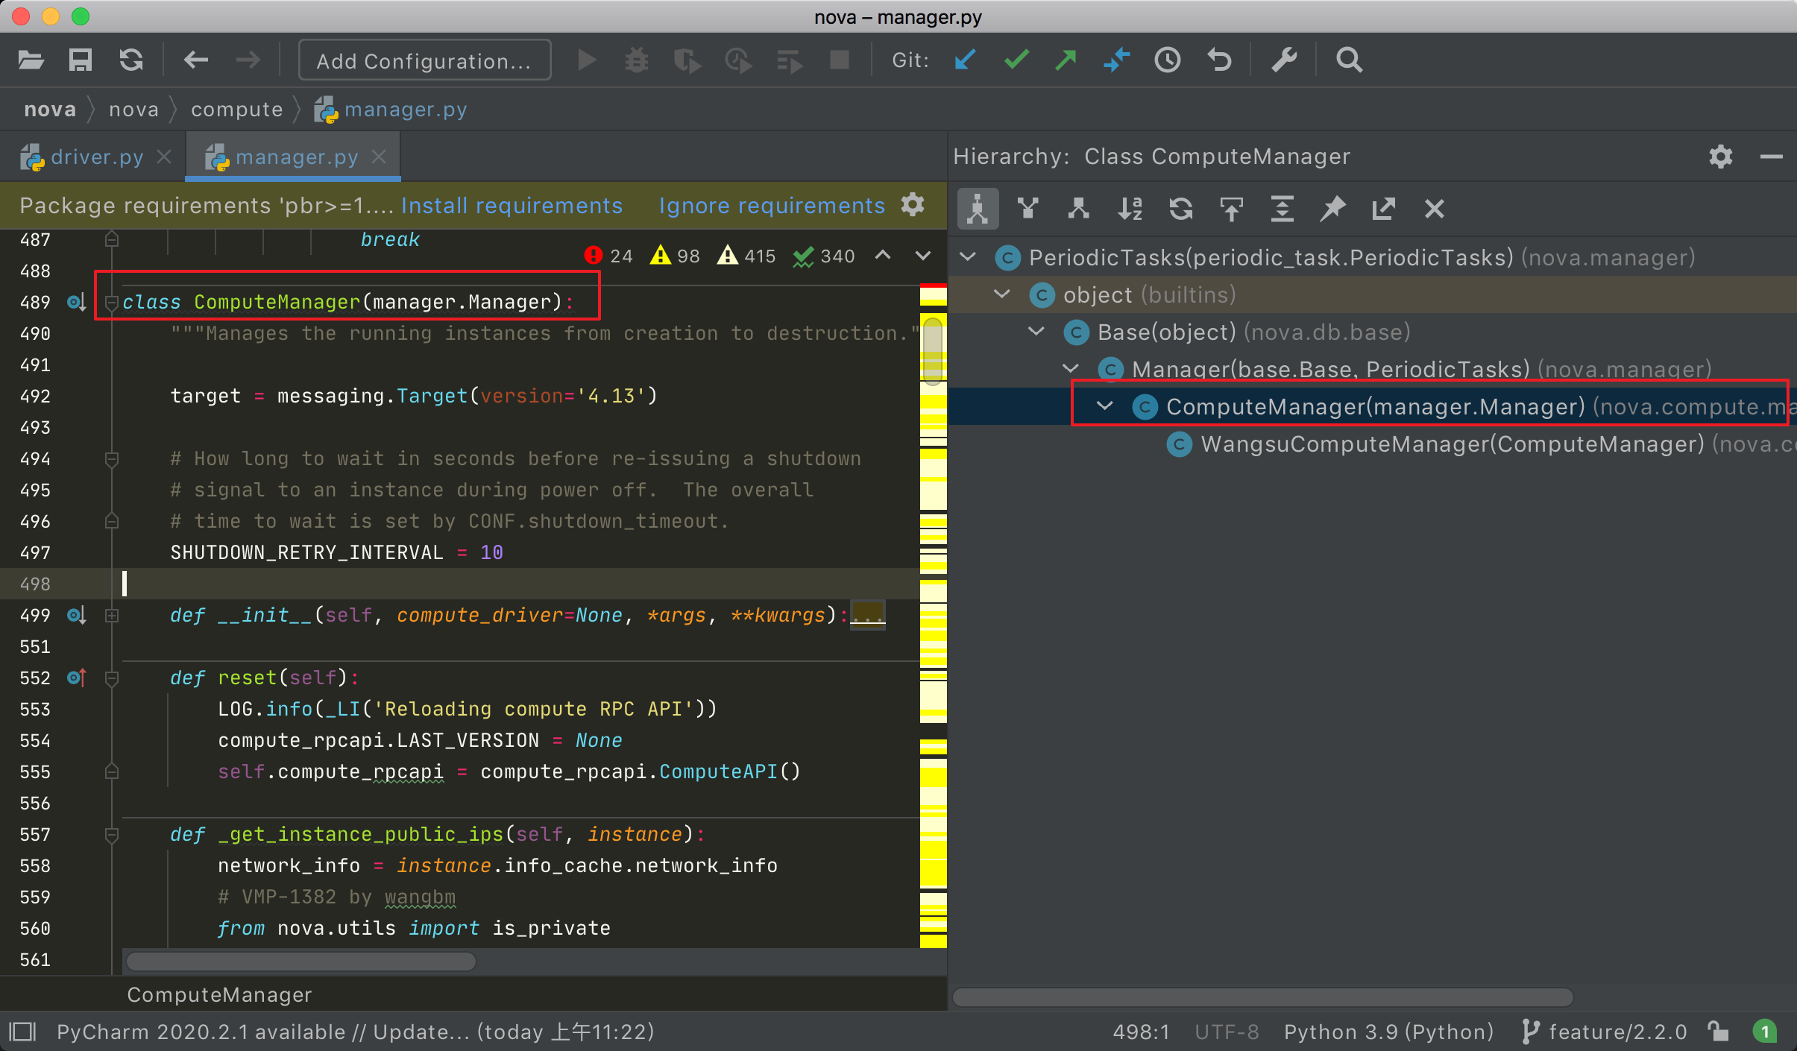
Task: Click the editor horizontal scrollbar
Action: coord(301,962)
